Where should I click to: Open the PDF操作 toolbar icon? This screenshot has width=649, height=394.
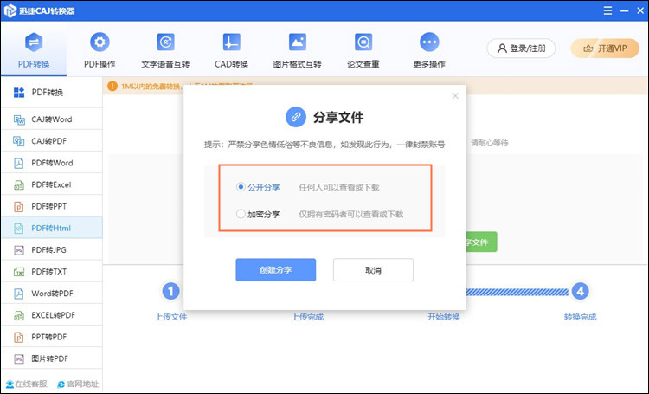100,42
